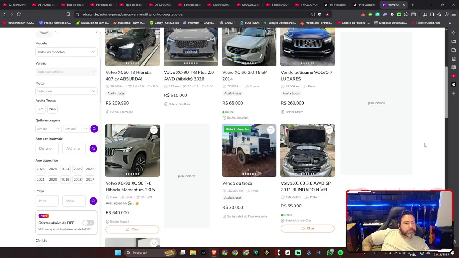Open Brave browser icon in taskbar

pos(214,253)
